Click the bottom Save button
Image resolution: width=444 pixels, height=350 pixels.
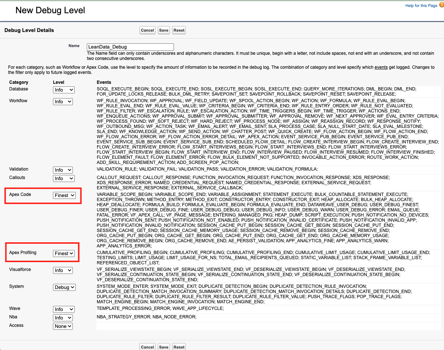pos(164,347)
